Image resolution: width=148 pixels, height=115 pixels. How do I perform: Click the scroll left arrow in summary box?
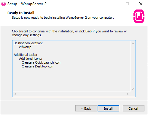click(x=15, y=94)
